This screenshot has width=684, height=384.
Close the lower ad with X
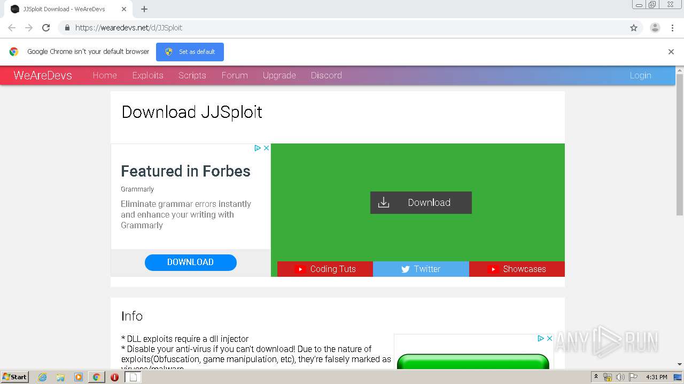point(549,338)
